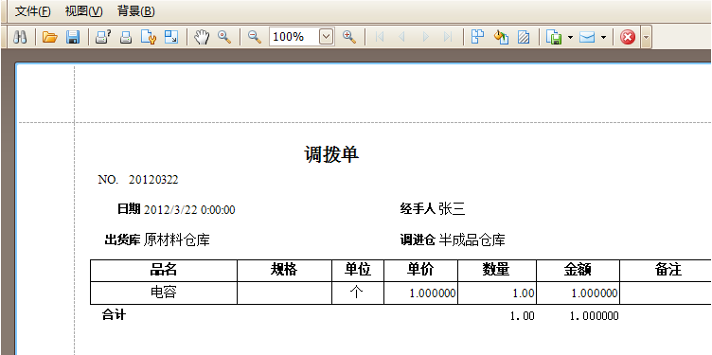Select the hand pan tool
712x355 pixels.
click(x=202, y=37)
